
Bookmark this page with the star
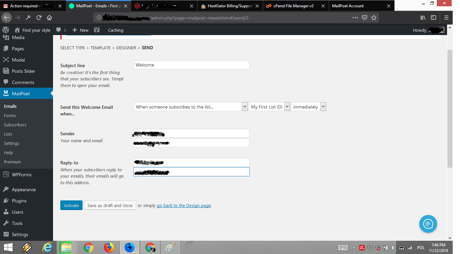[x=374, y=18]
